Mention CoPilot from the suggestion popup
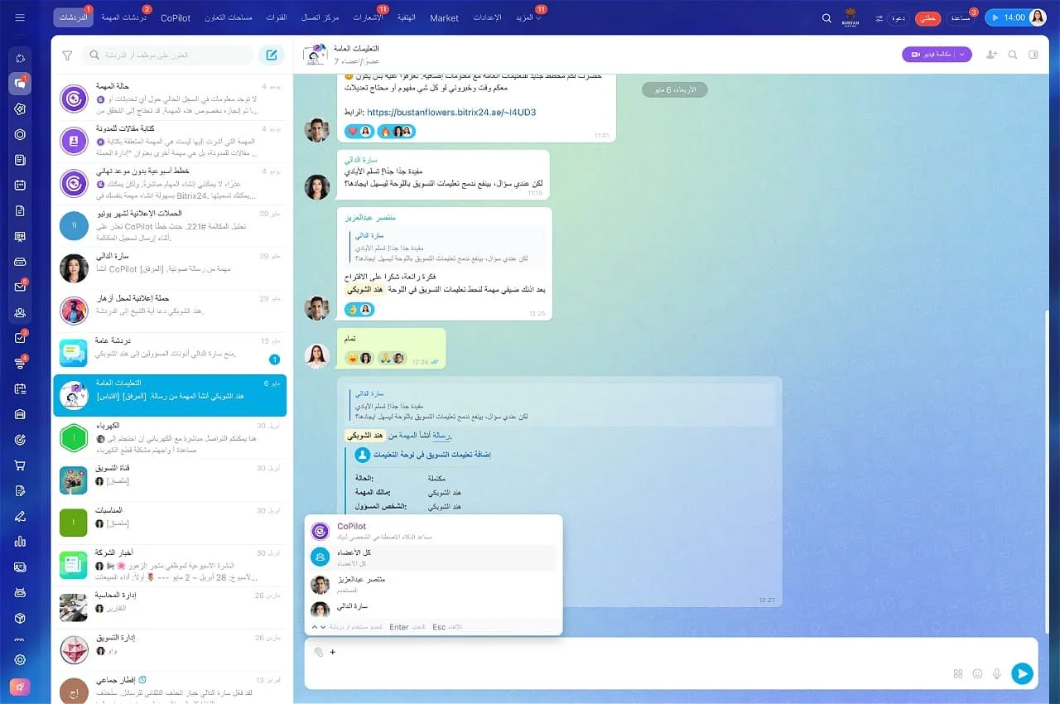The width and height of the screenshot is (1060, 704). pyautogui.click(x=433, y=531)
